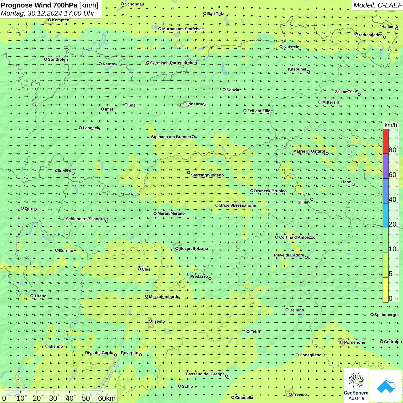Viewport: 403px width, 403px height.
Task: Click the 'Schlanders/Silandro' label
Action: click(85, 219)
